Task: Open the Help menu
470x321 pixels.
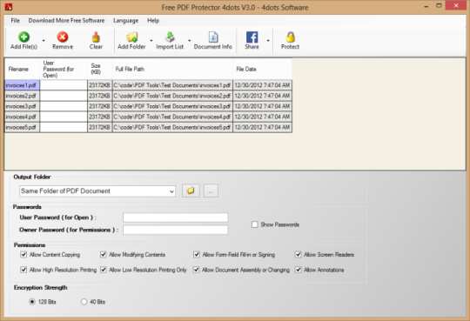Action: click(x=153, y=20)
